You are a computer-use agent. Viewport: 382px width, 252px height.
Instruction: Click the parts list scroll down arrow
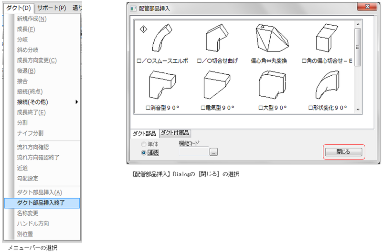point(358,110)
